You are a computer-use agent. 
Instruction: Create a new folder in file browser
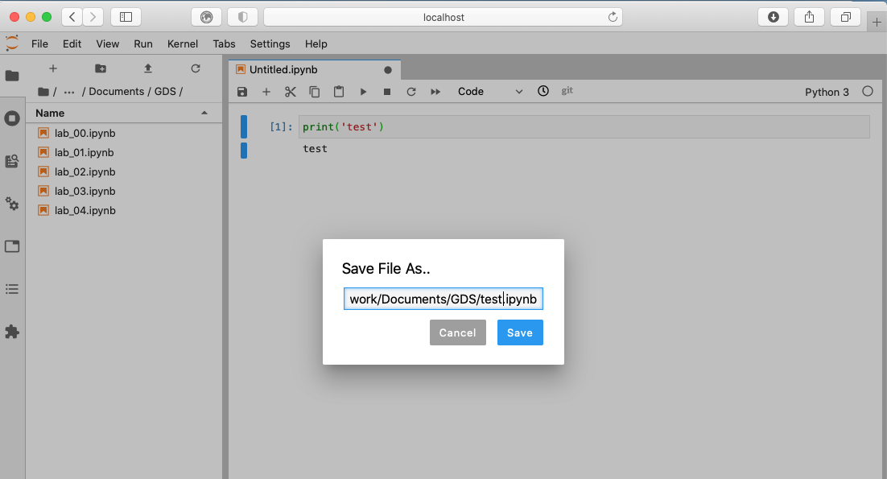[101, 69]
